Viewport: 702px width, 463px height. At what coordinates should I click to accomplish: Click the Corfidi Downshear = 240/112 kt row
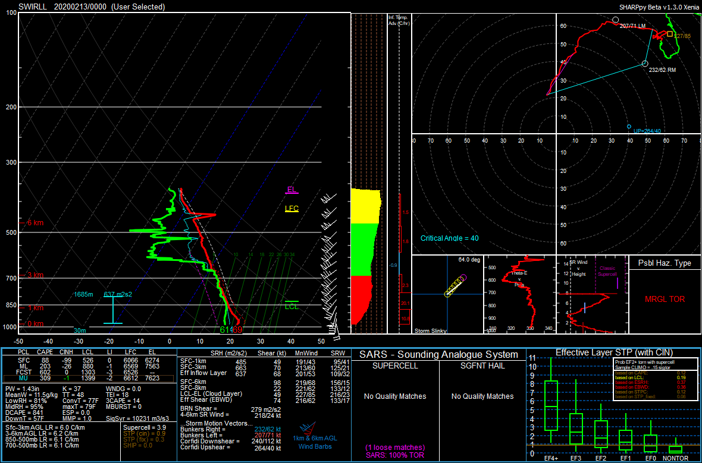[231, 441]
